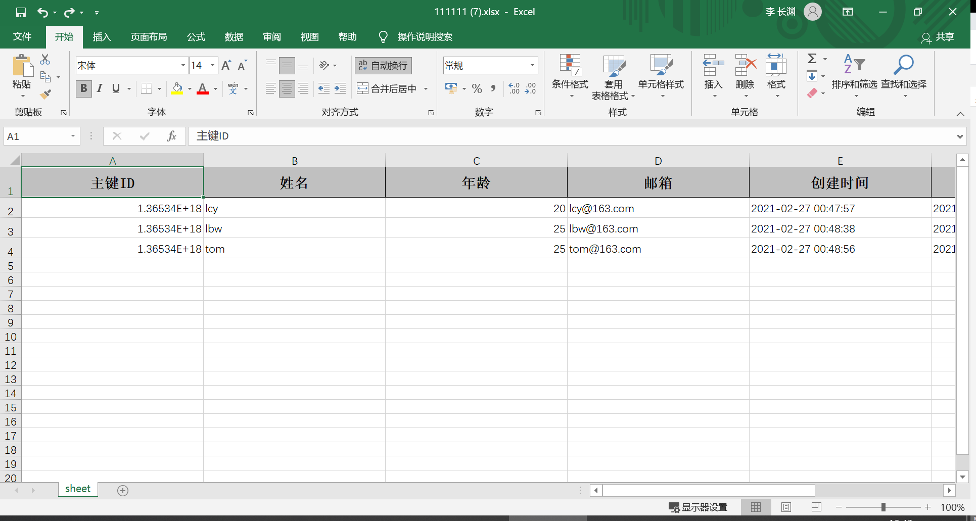This screenshot has height=521, width=976.
Task: Switch to the 插入 tab
Action: 102,37
